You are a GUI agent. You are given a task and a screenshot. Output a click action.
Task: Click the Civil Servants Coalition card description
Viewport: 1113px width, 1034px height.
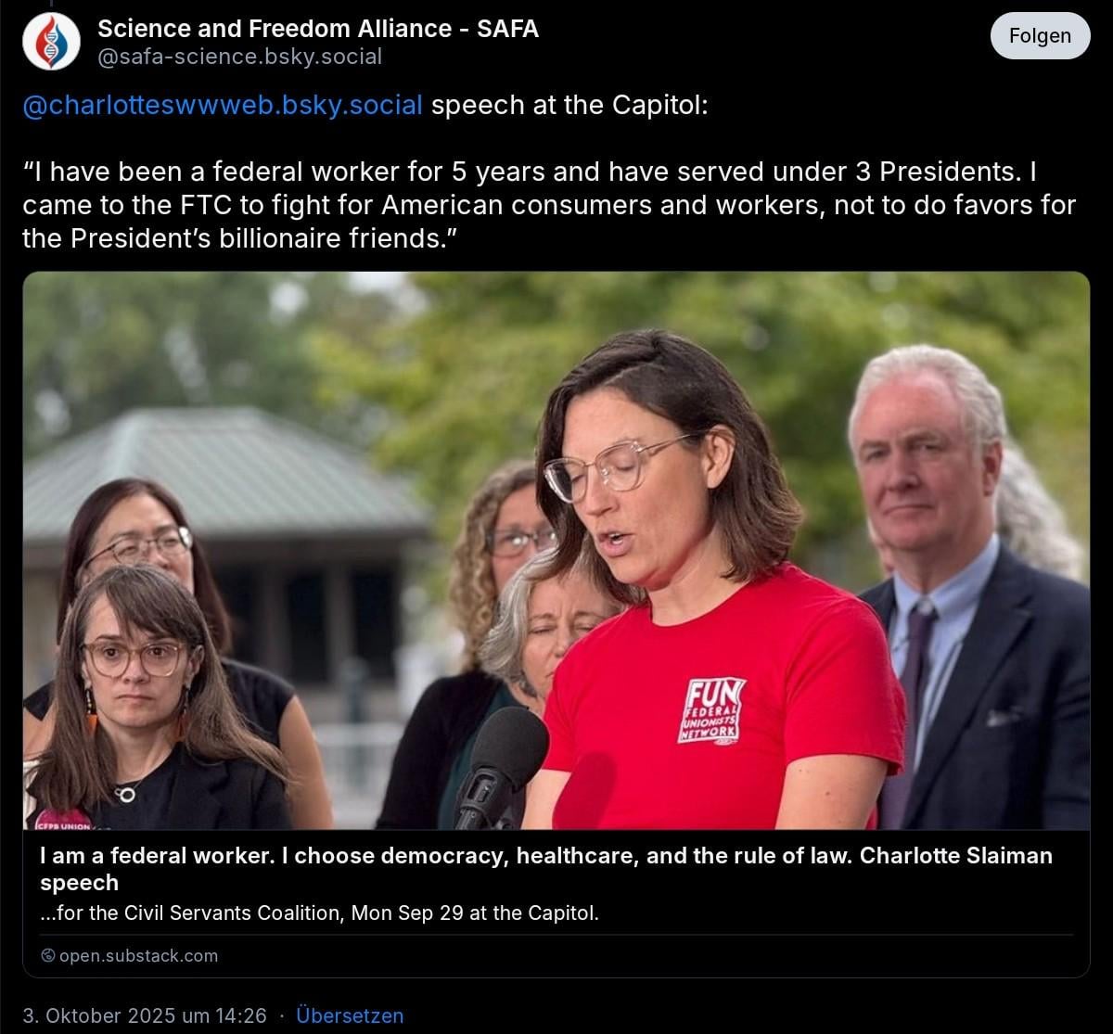click(x=320, y=913)
